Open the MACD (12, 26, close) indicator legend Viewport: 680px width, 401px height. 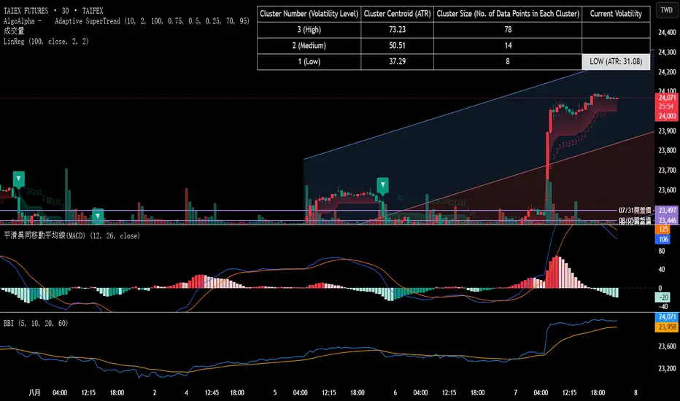click(x=70, y=235)
